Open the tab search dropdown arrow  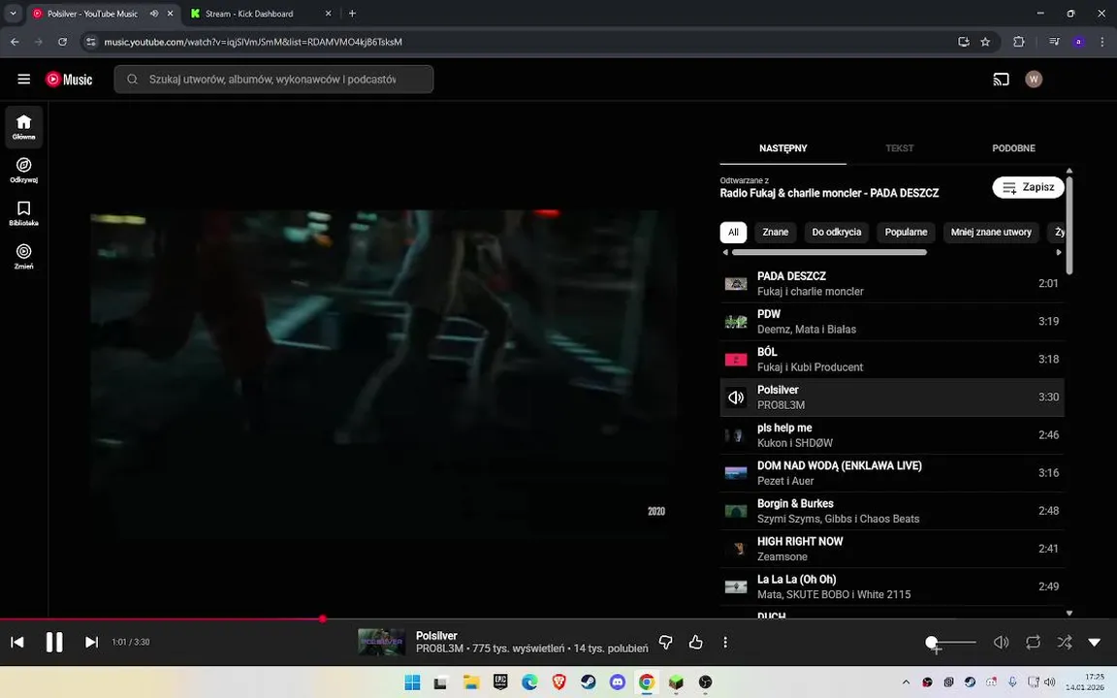pos(13,14)
